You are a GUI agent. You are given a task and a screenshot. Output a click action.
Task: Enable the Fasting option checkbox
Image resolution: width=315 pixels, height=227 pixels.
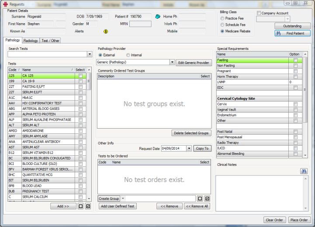(295, 60)
